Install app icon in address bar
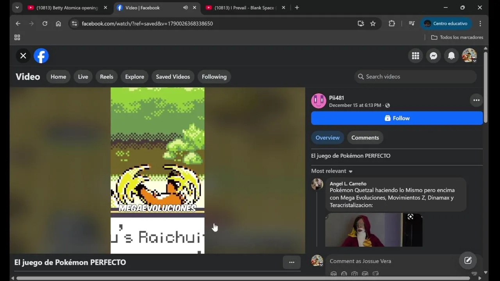The width and height of the screenshot is (500, 281). click(x=361, y=24)
